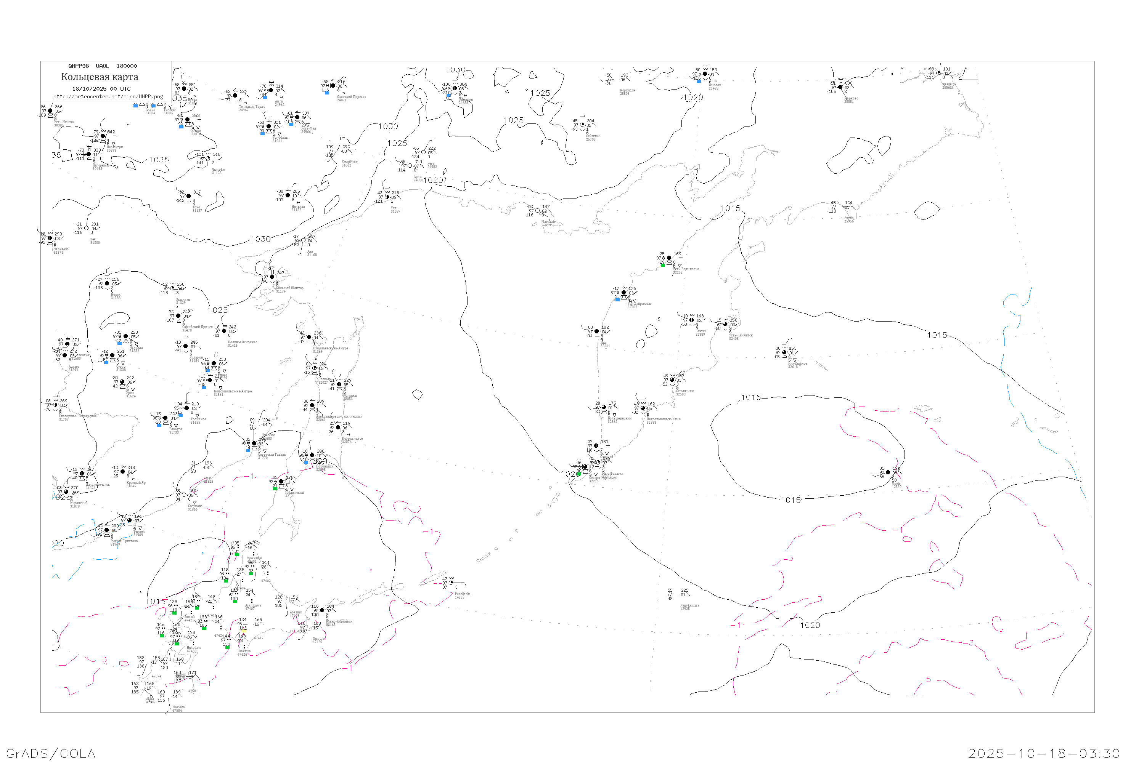1144x762 pixels.
Task: Click the meteocenter.net UHPP.png URL
Action: point(108,97)
